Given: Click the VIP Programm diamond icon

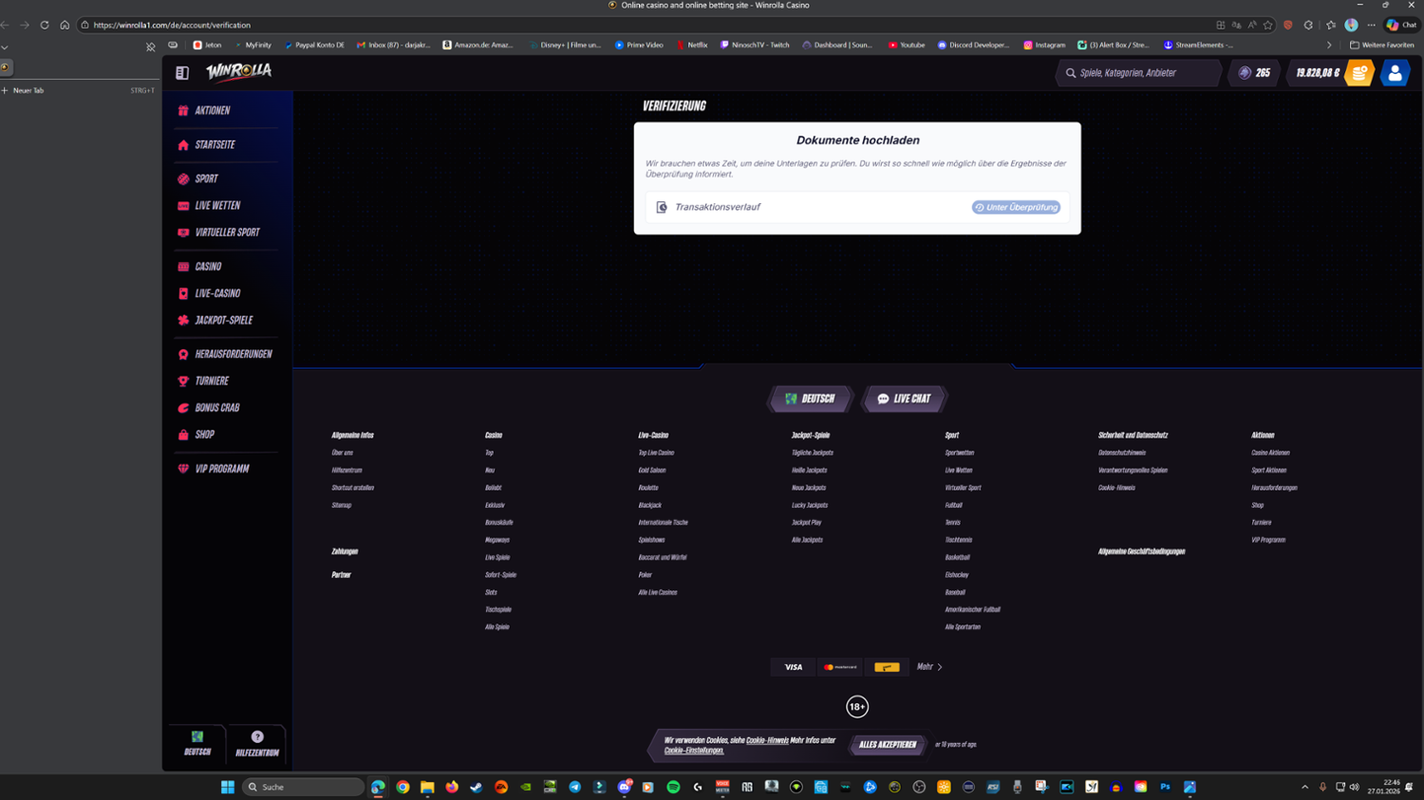Looking at the screenshot, I should click(183, 469).
